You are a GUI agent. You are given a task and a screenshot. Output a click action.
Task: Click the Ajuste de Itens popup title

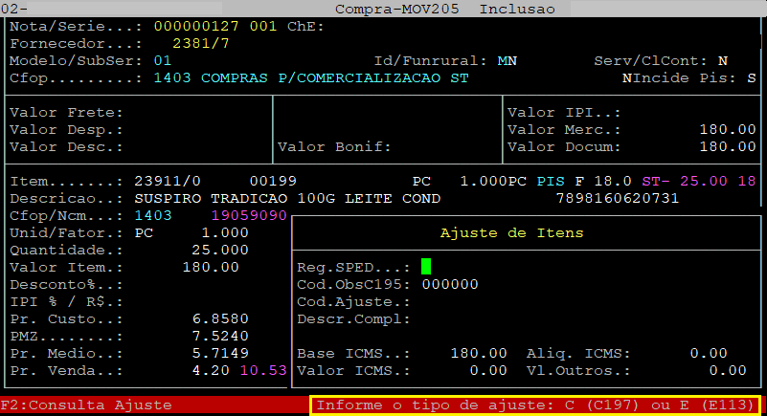[x=511, y=232]
